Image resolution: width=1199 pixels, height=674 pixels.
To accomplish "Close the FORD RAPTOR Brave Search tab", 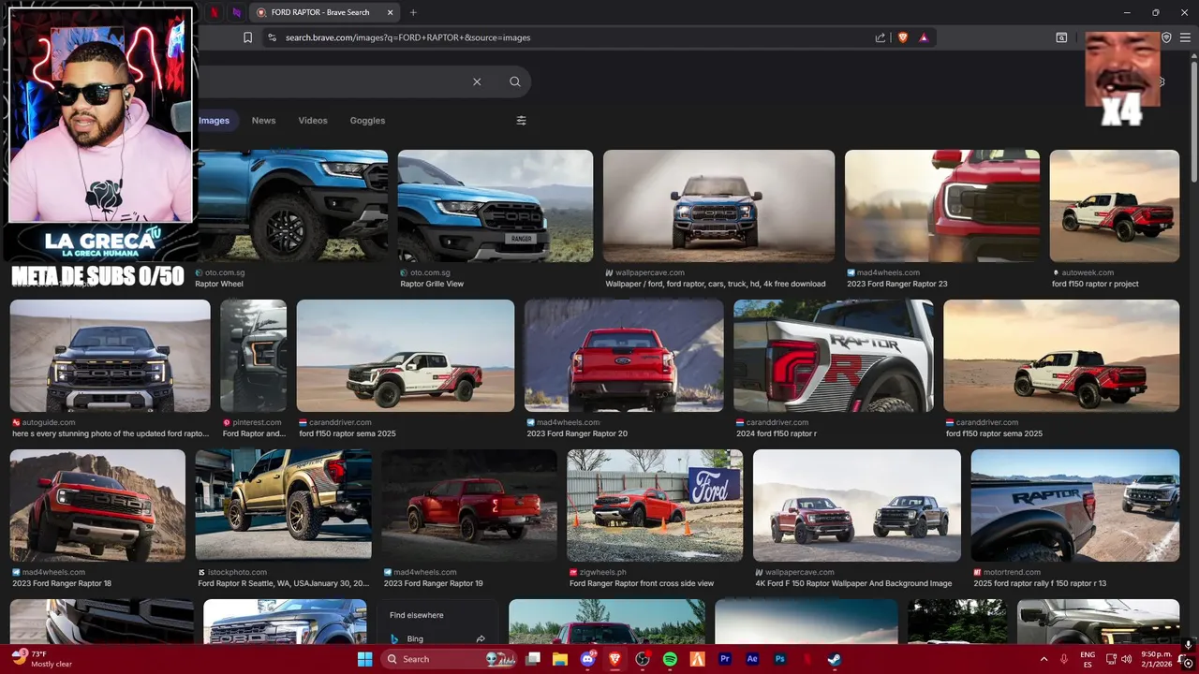I will (x=390, y=12).
